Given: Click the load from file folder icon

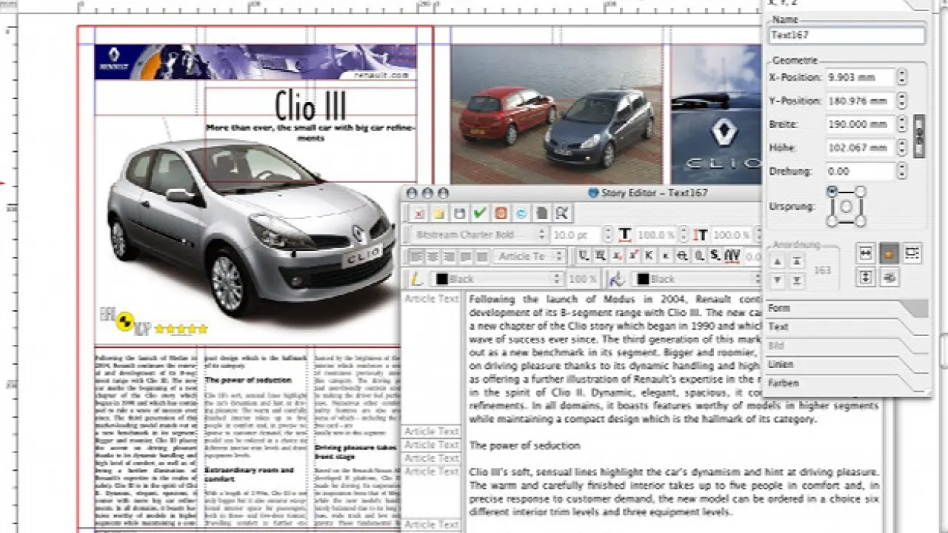Looking at the screenshot, I should coord(439,213).
